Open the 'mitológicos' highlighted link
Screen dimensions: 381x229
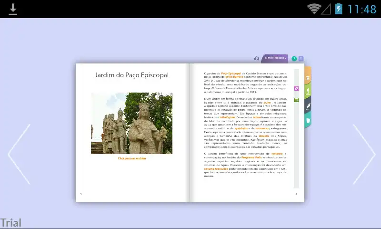click(228, 117)
